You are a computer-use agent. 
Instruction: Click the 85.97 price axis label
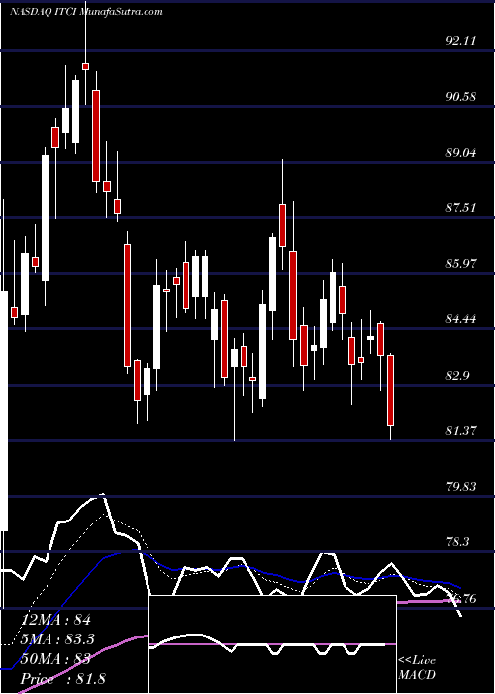click(x=461, y=264)
